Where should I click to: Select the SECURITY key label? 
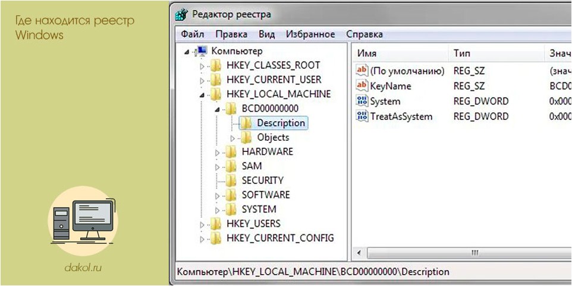point(262,180)
